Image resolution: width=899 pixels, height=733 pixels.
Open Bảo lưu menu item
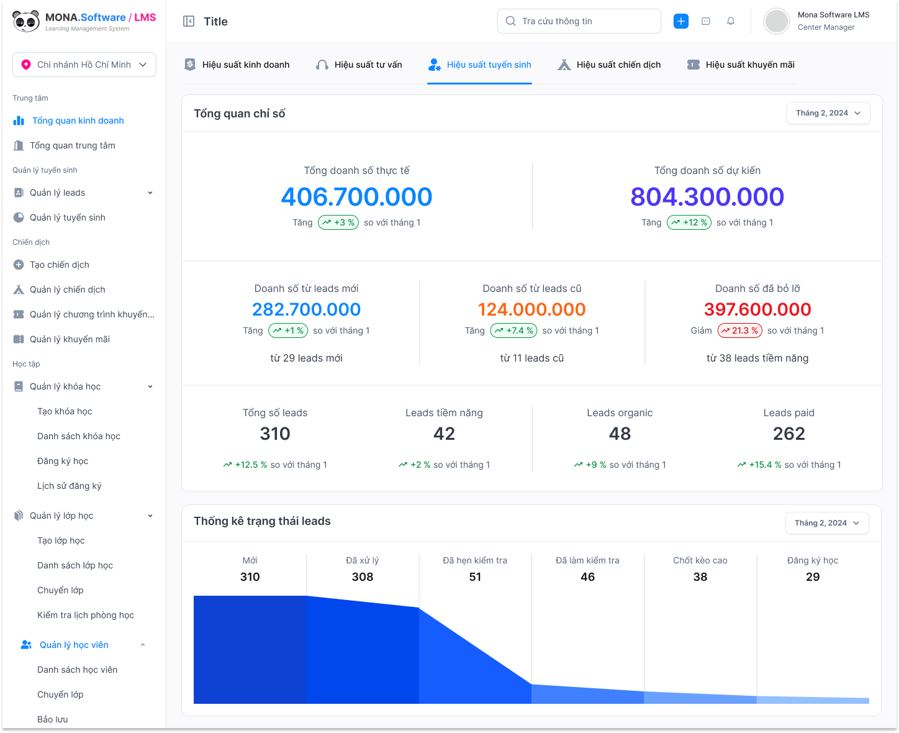click(53, 719)
